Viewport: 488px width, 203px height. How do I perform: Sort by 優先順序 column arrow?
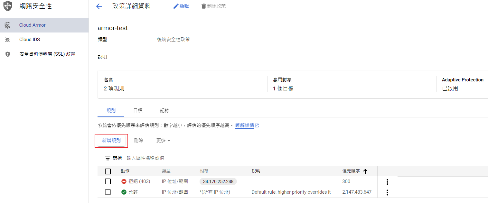(x=365, y=171)
